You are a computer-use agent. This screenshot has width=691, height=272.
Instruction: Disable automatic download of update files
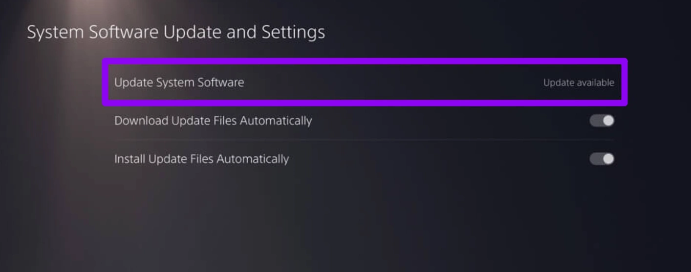[602, 121]
